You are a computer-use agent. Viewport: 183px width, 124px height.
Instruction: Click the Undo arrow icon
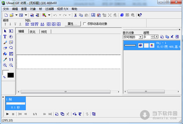[55, 15]
